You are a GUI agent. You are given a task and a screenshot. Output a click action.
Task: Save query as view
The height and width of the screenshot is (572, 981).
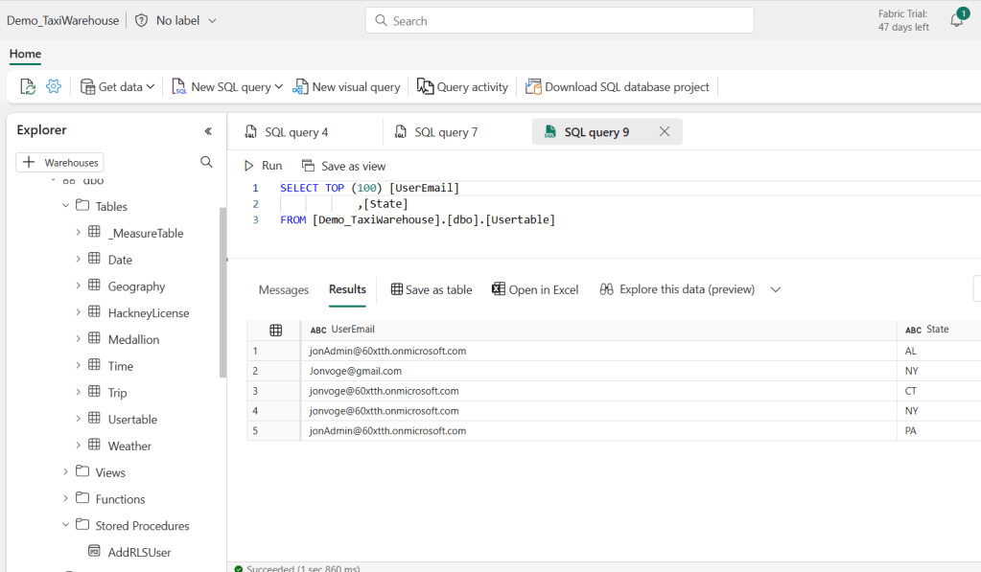pyautogui.click(x=343, y=166)
